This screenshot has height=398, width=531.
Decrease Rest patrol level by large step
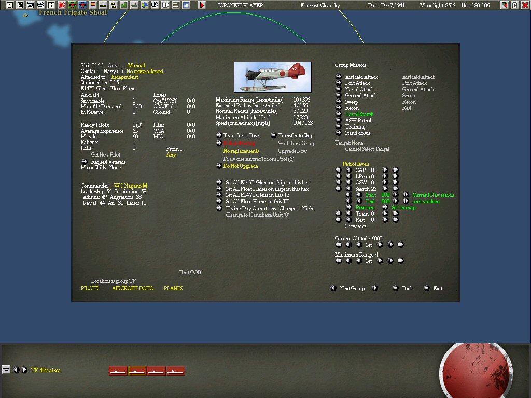(338, 220)
